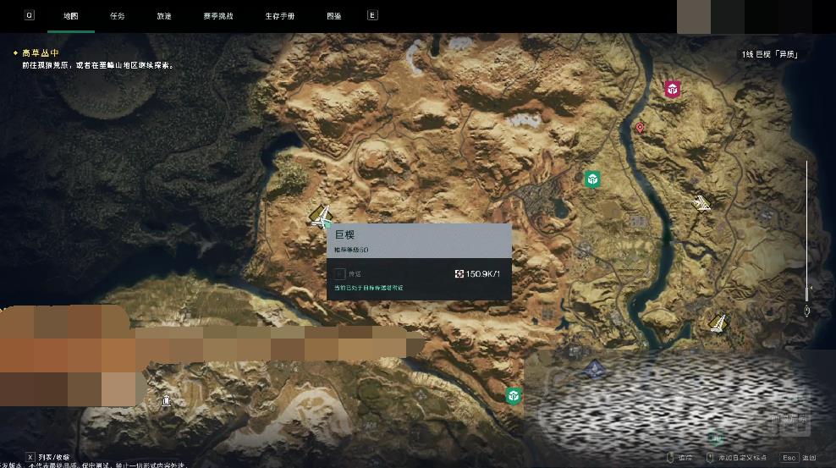Click the 添加自定义标点 custom marker button
Viewport: 836px width, 468px height.
point(736,457)
